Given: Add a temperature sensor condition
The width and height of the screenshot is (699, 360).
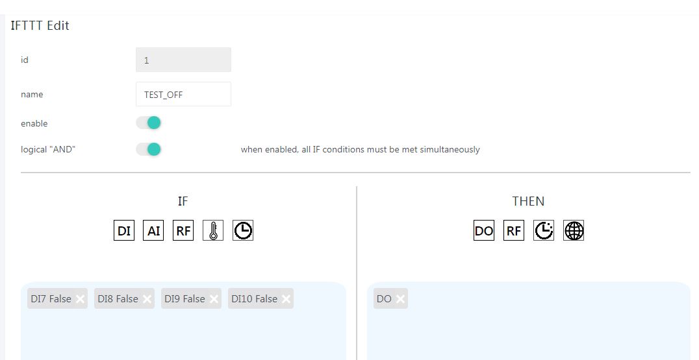Looking at the screenshot, I should (x=213, y=230).
